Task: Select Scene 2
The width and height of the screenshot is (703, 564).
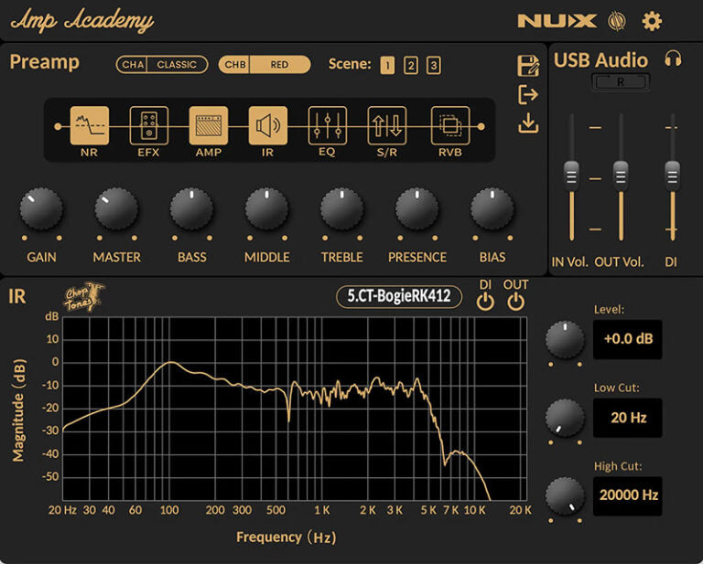Action: [411, 66]
